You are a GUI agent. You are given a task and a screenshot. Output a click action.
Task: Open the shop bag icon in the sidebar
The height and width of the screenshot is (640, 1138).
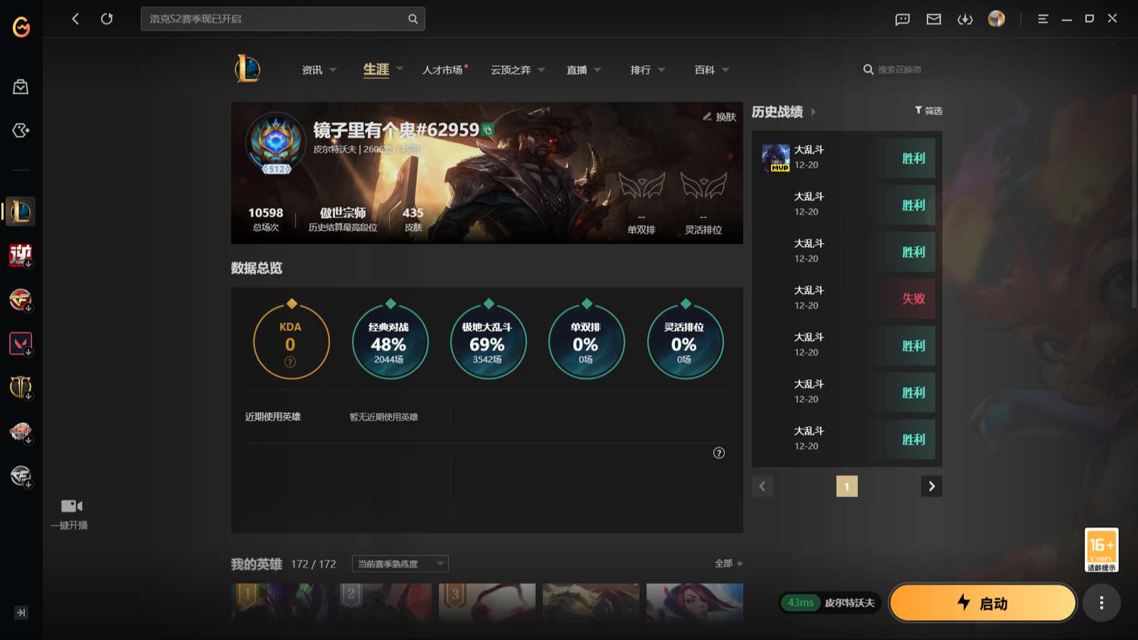(21, 87)
